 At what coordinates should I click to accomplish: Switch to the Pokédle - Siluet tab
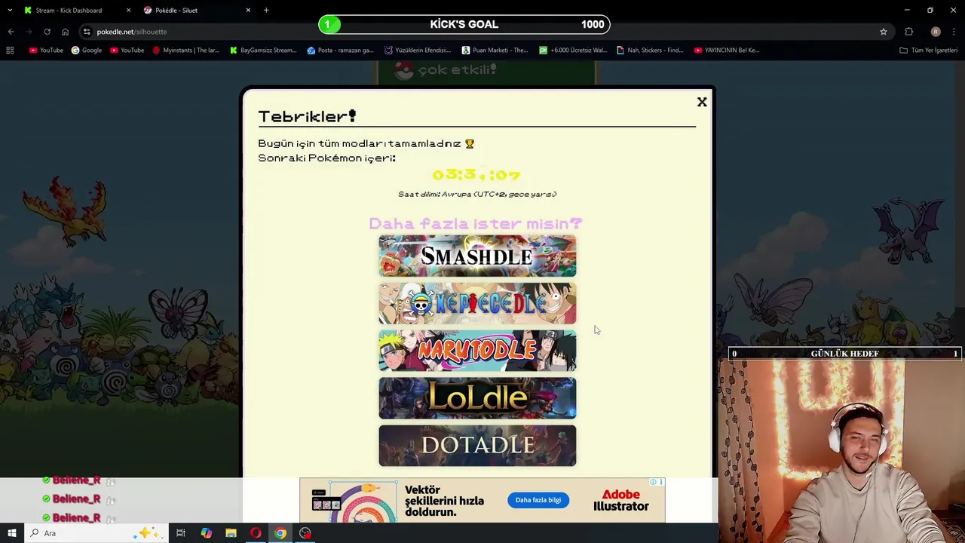(176, 11)
